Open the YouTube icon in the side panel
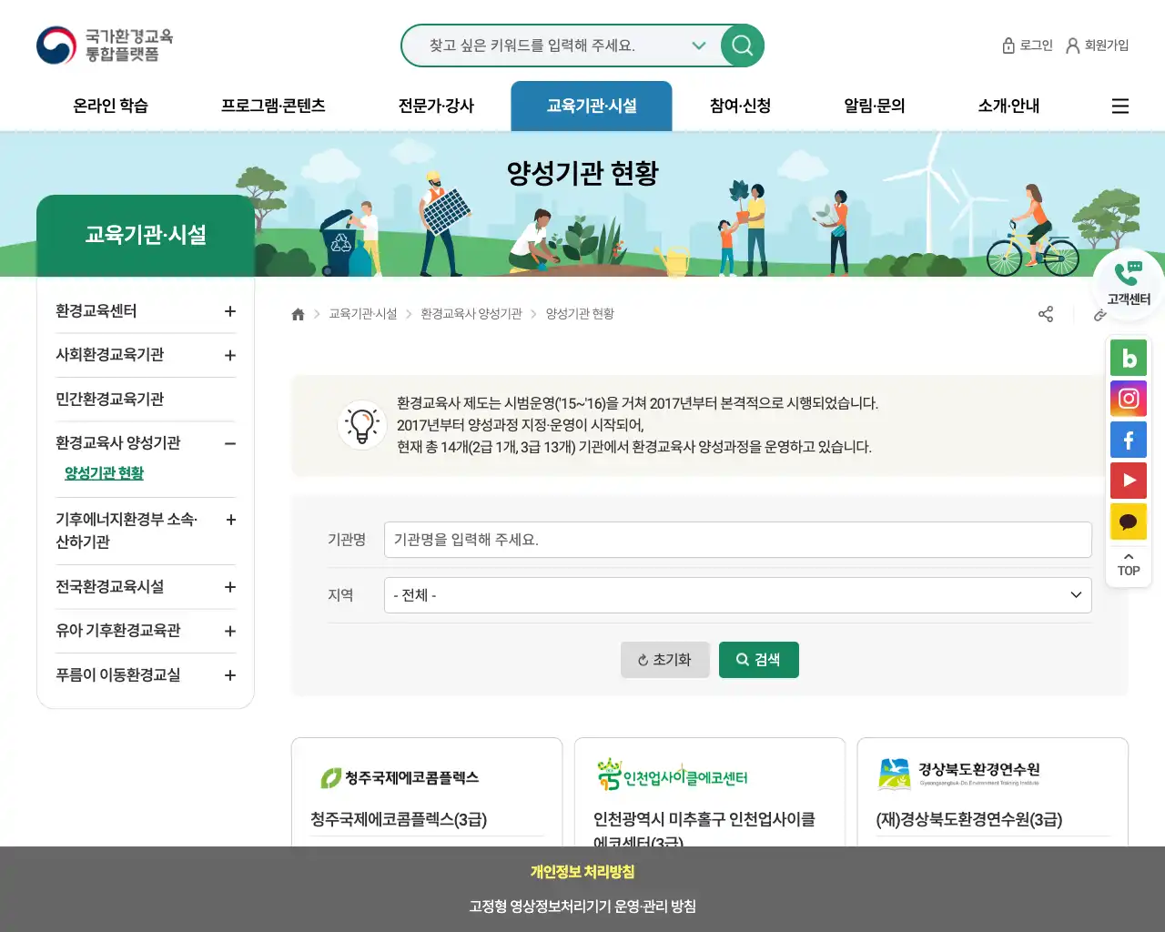Image resolution: width=1165 pixels, height=932 pixels. 1129,481
